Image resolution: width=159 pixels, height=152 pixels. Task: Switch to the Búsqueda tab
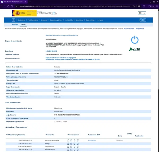15,25
